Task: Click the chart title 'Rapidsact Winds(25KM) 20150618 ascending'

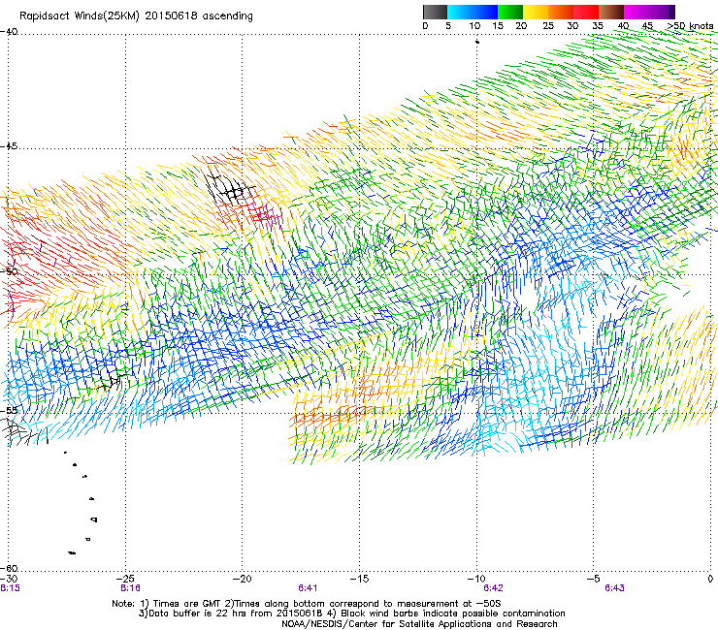Action: coord(136,16)
